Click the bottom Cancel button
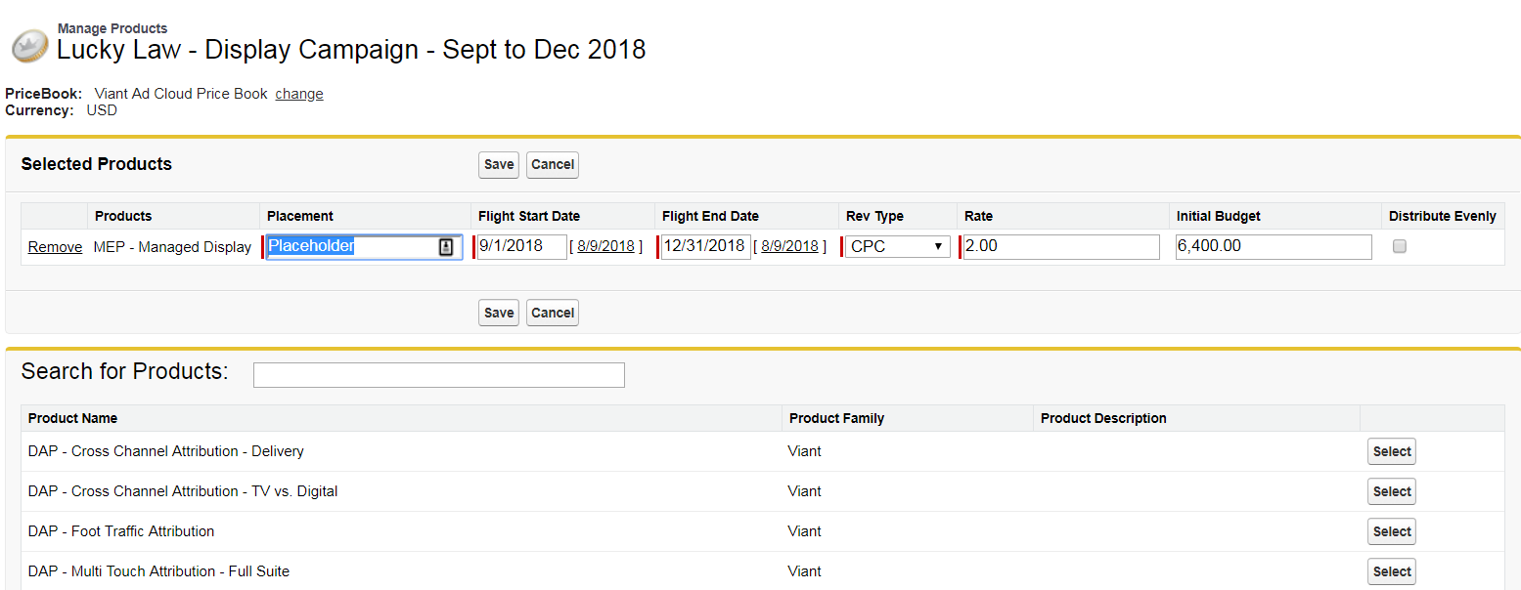This screenshot has width=1521, height=590. [x=553, y=314]
